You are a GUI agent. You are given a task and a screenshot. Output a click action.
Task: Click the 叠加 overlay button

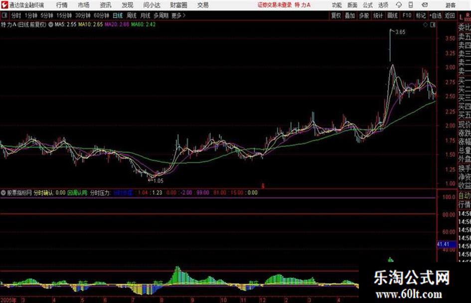coord(350,15)
